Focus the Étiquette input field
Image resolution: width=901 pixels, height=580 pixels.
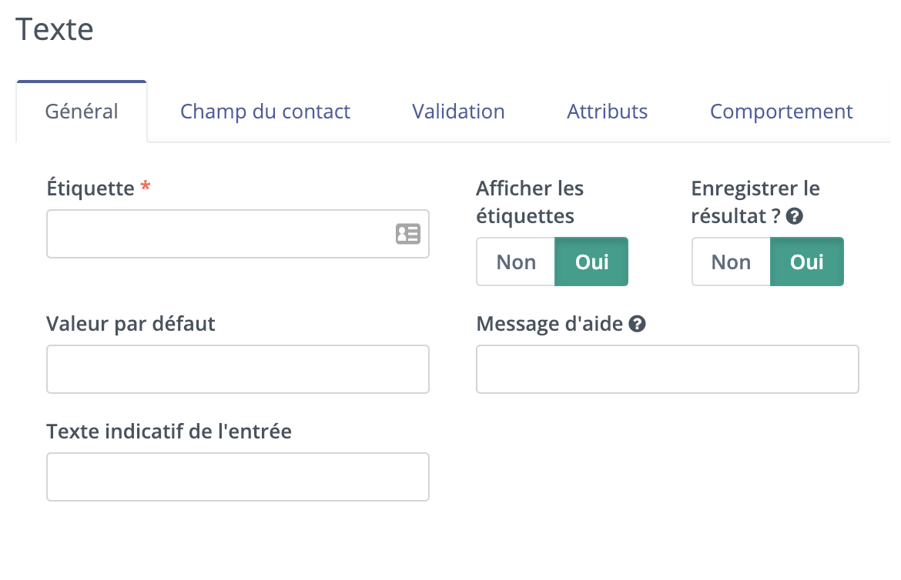[238, 234]
